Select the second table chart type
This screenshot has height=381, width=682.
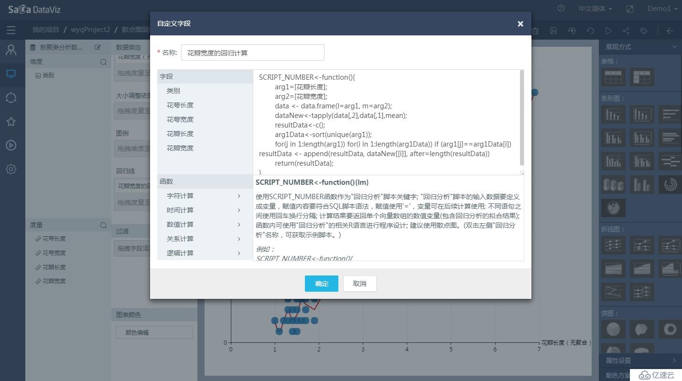641,77
